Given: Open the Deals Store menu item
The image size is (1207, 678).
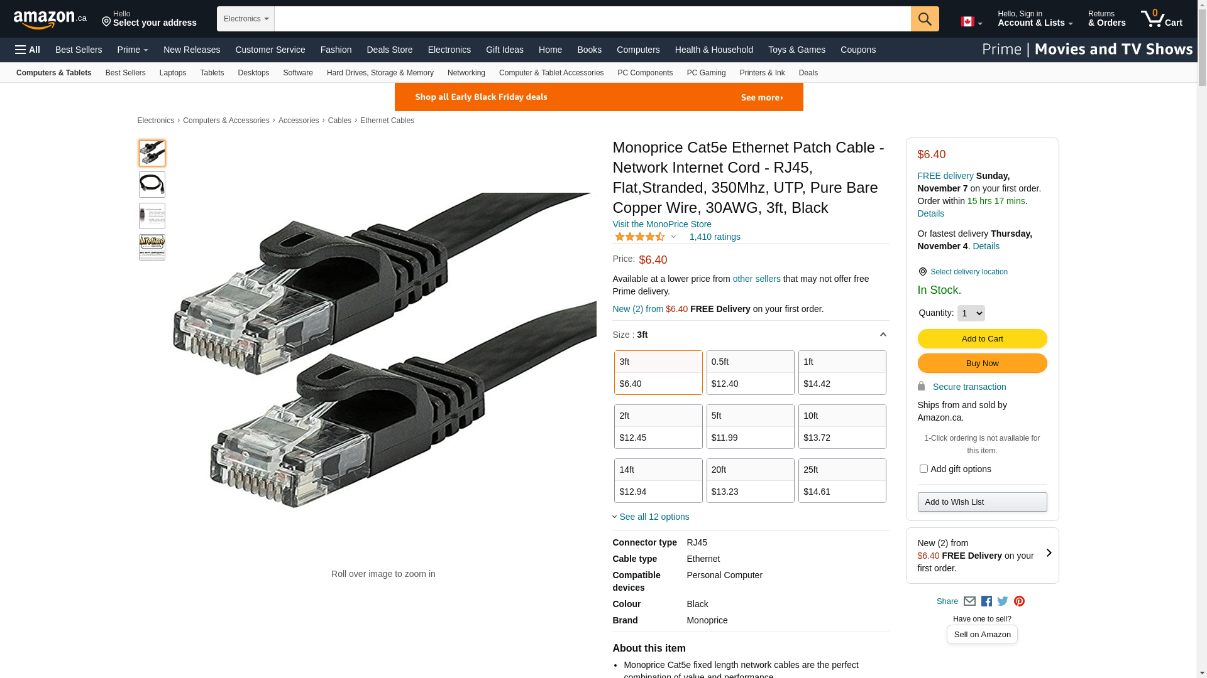Looking at the screenshot, I should click(389, 50).
